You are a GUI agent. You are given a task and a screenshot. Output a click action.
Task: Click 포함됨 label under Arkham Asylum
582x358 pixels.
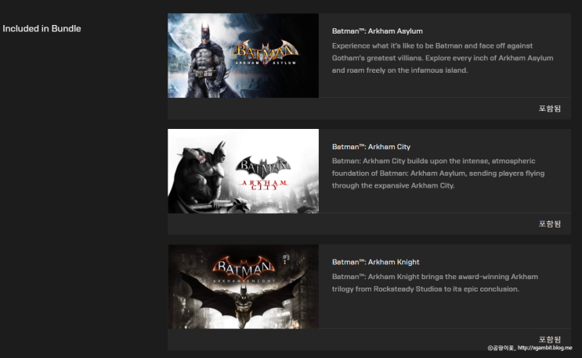pyautogui.click(x=550, y=109)
